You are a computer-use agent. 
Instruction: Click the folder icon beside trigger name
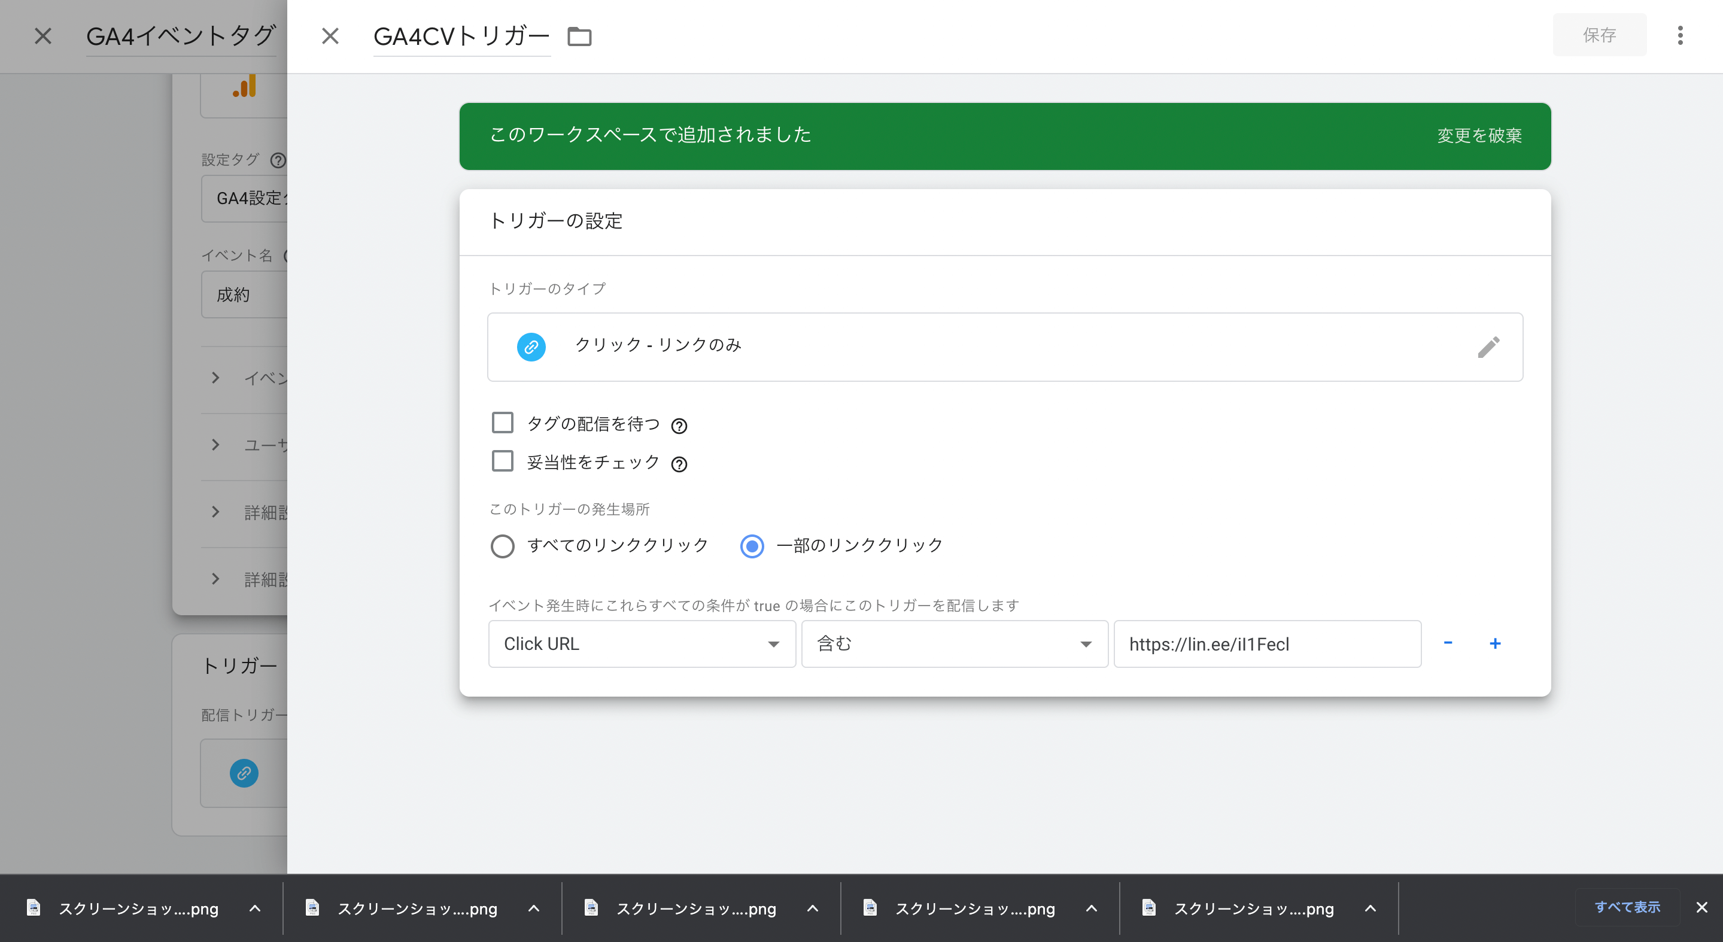(x=579, y=36)
